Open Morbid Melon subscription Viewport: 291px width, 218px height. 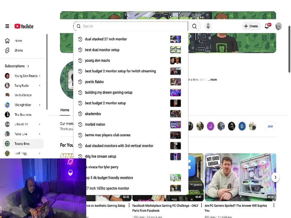(23, 95)
